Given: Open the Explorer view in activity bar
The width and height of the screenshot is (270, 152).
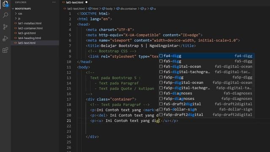Looking at the screenshot, I should pyautogui.click(x=5, y=4).
